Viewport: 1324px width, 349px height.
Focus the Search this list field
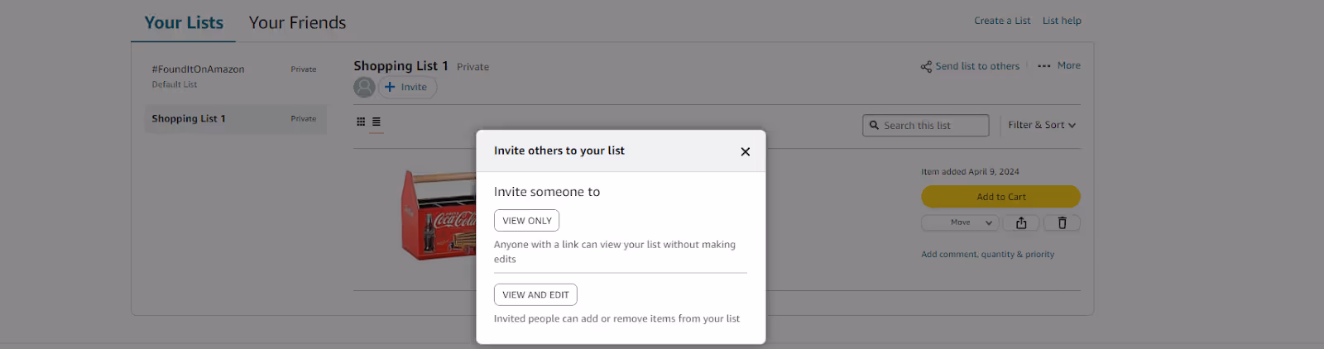click(x=926, y=125)
